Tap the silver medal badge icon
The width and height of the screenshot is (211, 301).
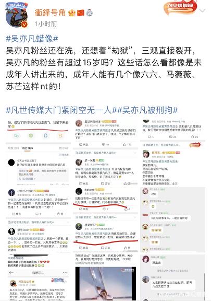(90, 13)
